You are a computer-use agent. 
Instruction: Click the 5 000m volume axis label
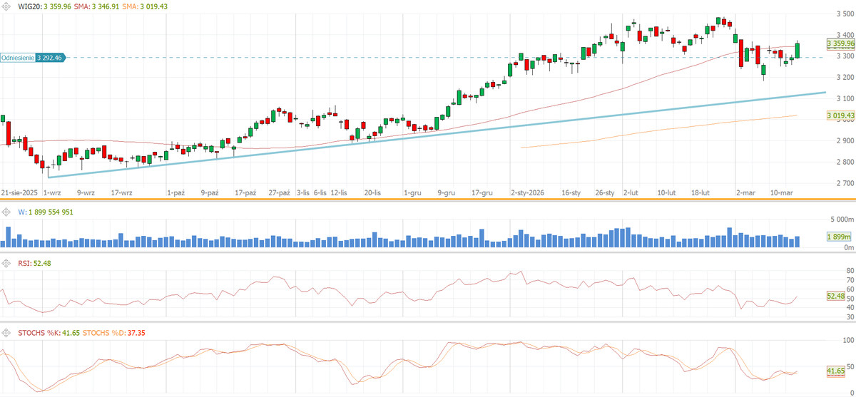pos(842,220)
